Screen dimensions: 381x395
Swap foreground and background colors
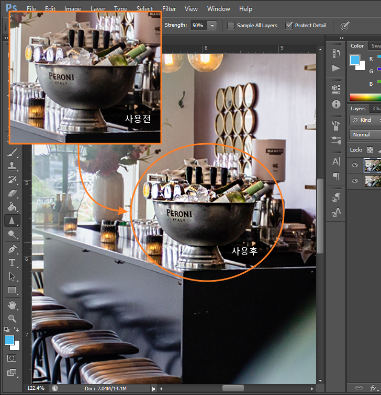pyautogui.click(x=16, y=329)
